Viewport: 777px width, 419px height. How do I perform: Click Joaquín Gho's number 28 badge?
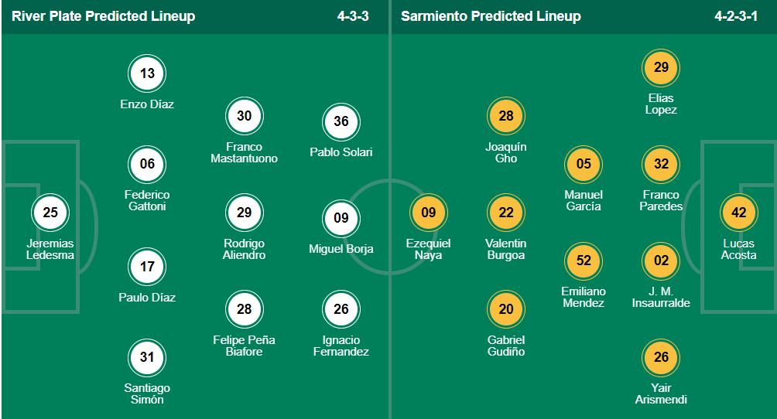(x=506, y=117)
